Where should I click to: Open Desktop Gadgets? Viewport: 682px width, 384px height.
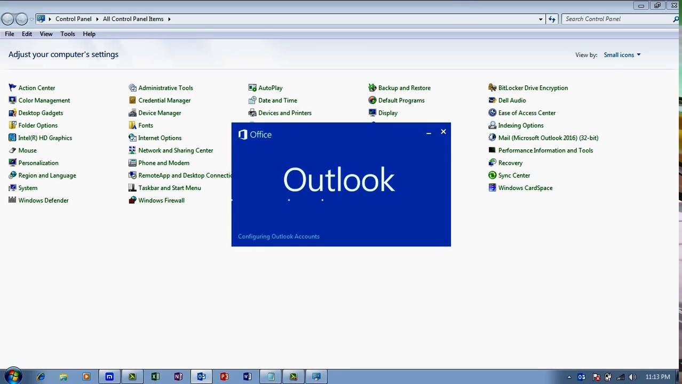pos(36,113)
